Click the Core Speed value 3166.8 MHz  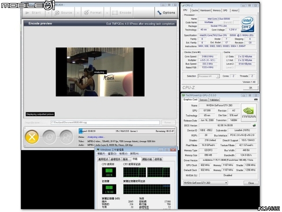coord(208,57)
